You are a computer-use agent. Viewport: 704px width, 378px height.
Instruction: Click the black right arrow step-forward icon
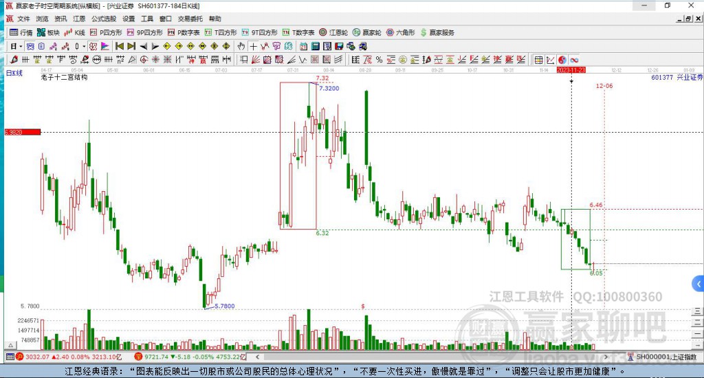coord(155,46)
